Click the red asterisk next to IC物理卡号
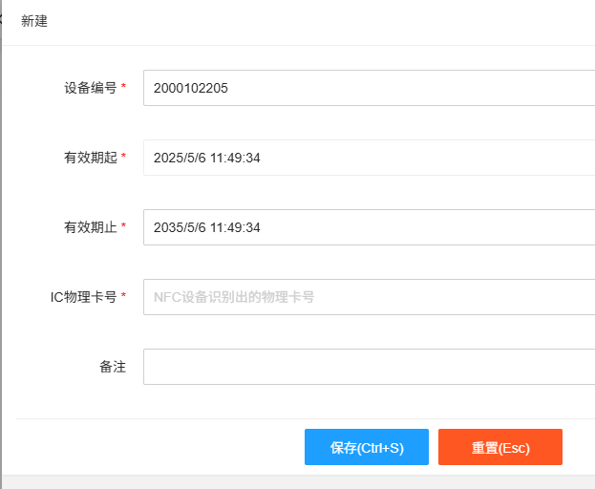Screen dimensions: 595x489 click(x=124, y=297)
